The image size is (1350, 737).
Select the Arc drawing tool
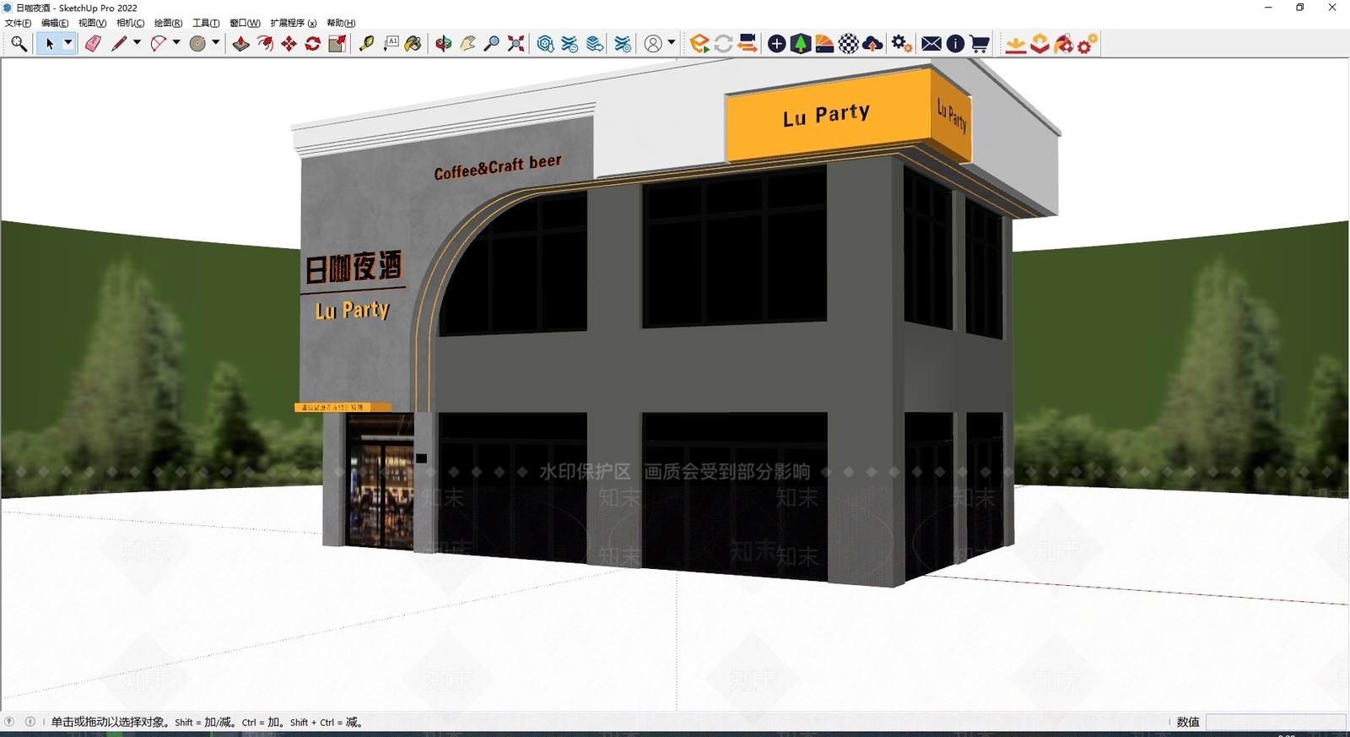pyautogui.click(x=158, y=44)
